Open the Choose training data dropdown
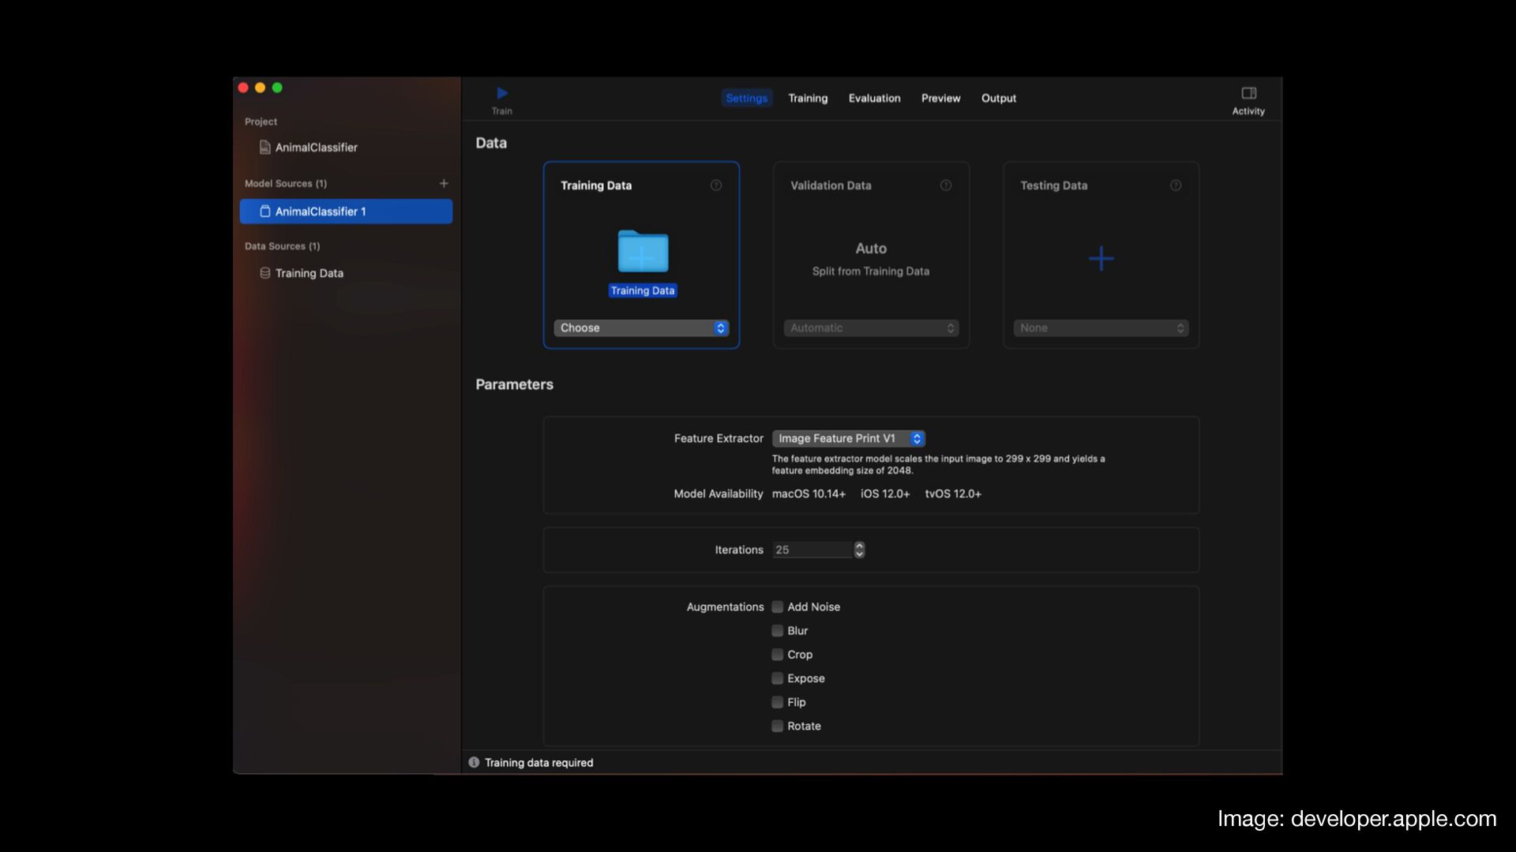This screenshot has width=1516, height=852. 641,328
